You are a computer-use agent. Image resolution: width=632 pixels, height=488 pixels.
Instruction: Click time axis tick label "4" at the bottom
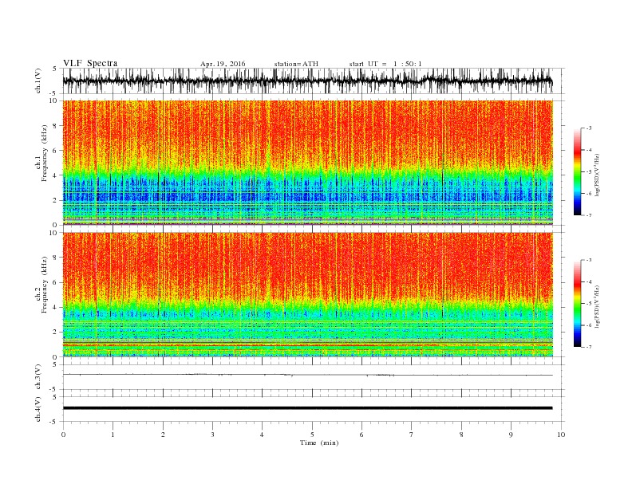tap(262, 435)
